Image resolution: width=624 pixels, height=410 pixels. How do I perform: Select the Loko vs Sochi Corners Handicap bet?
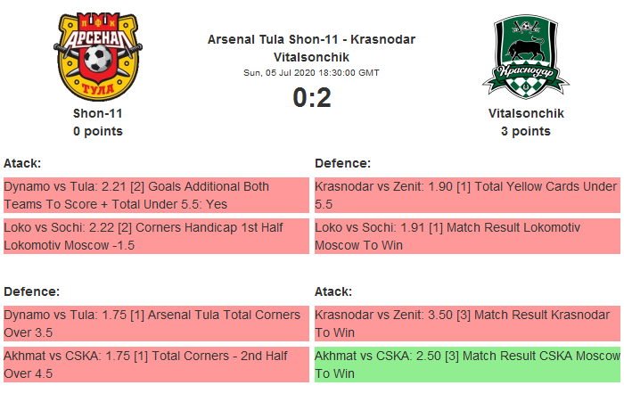[x=155, y=236]
